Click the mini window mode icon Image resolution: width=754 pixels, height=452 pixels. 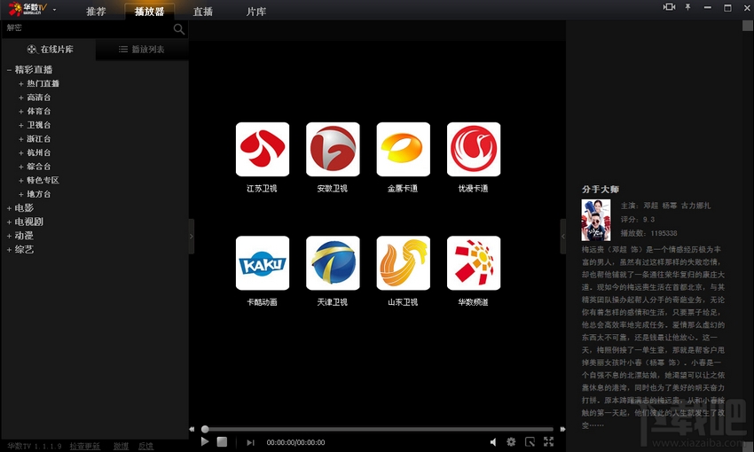click(530, 442)
